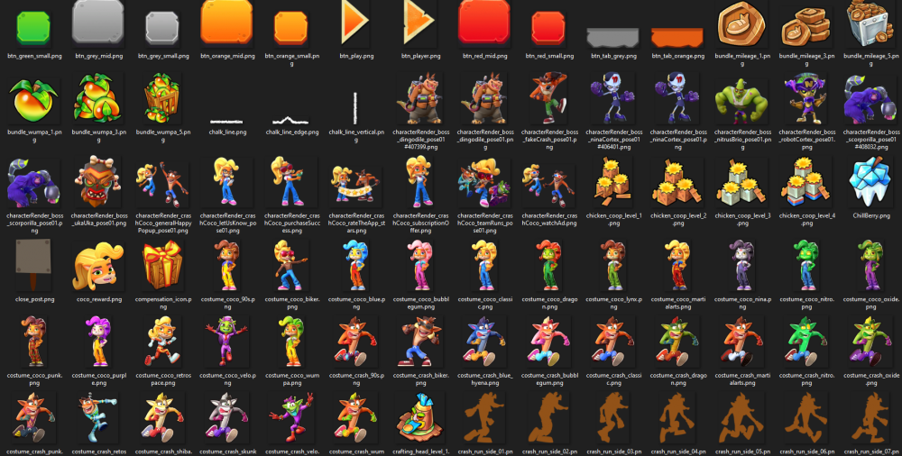Click the bundle_wumpa_1.png fruit icon

(x=33, y=98)
